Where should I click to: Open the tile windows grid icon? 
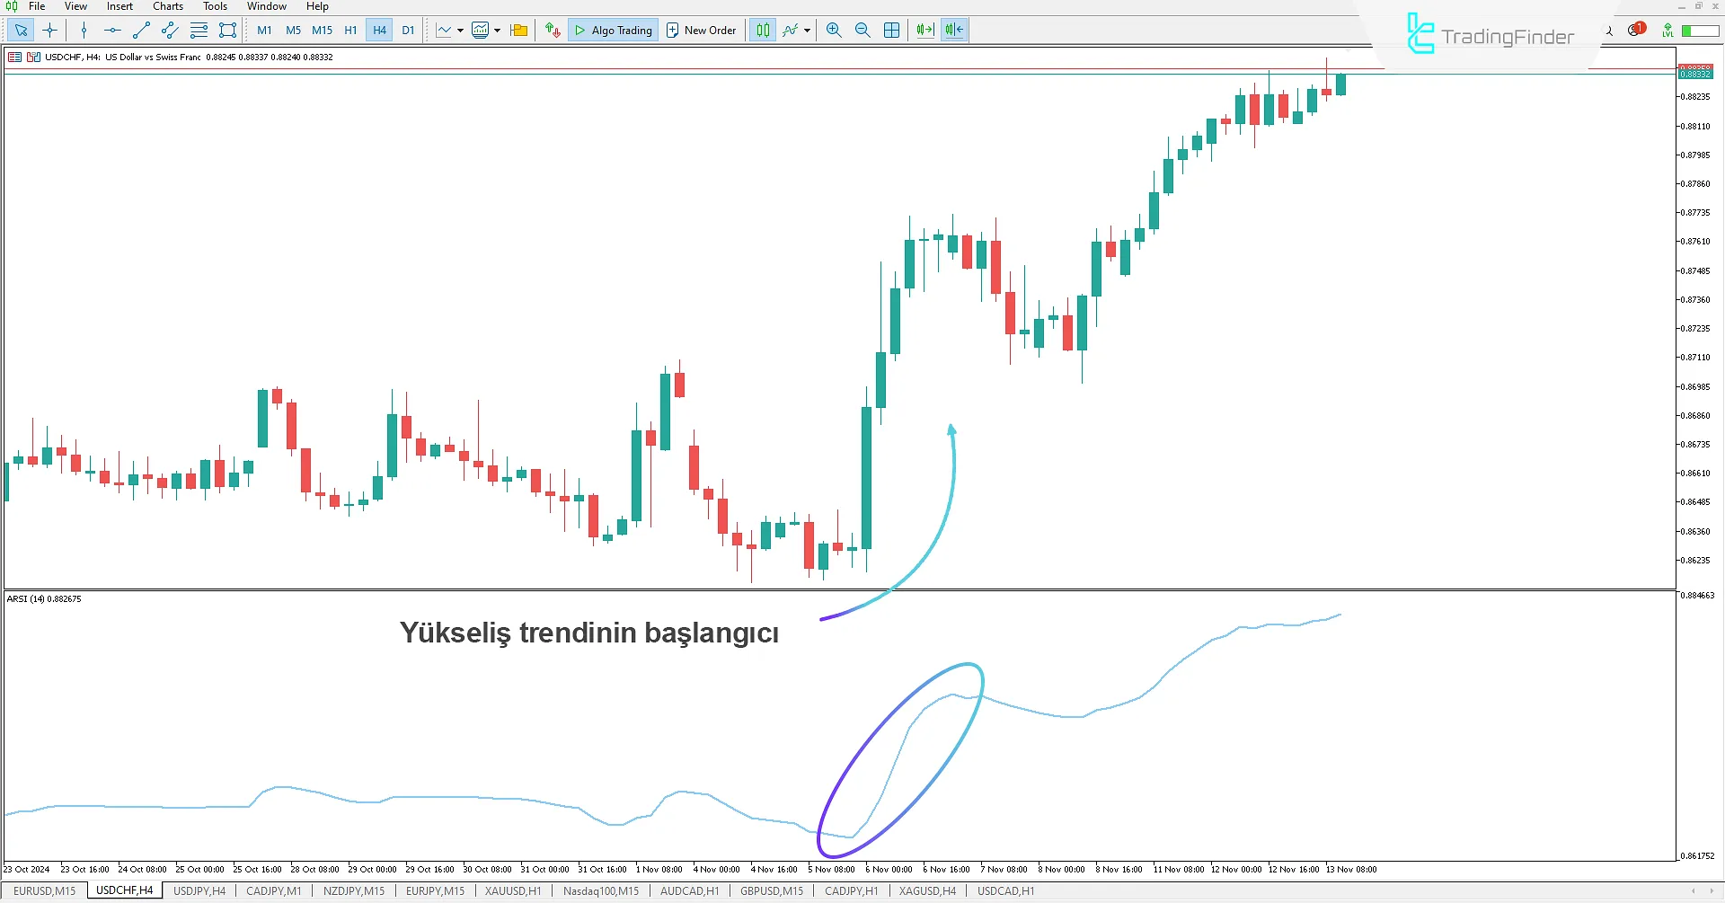891,31
